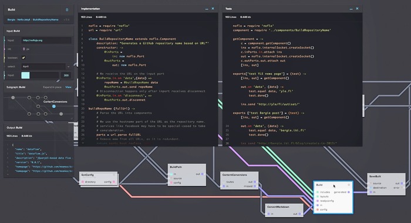Screen dimensions: 411x223
Task: Click 163 Lines in the Output: Build panel
Action: pos(12,136)
